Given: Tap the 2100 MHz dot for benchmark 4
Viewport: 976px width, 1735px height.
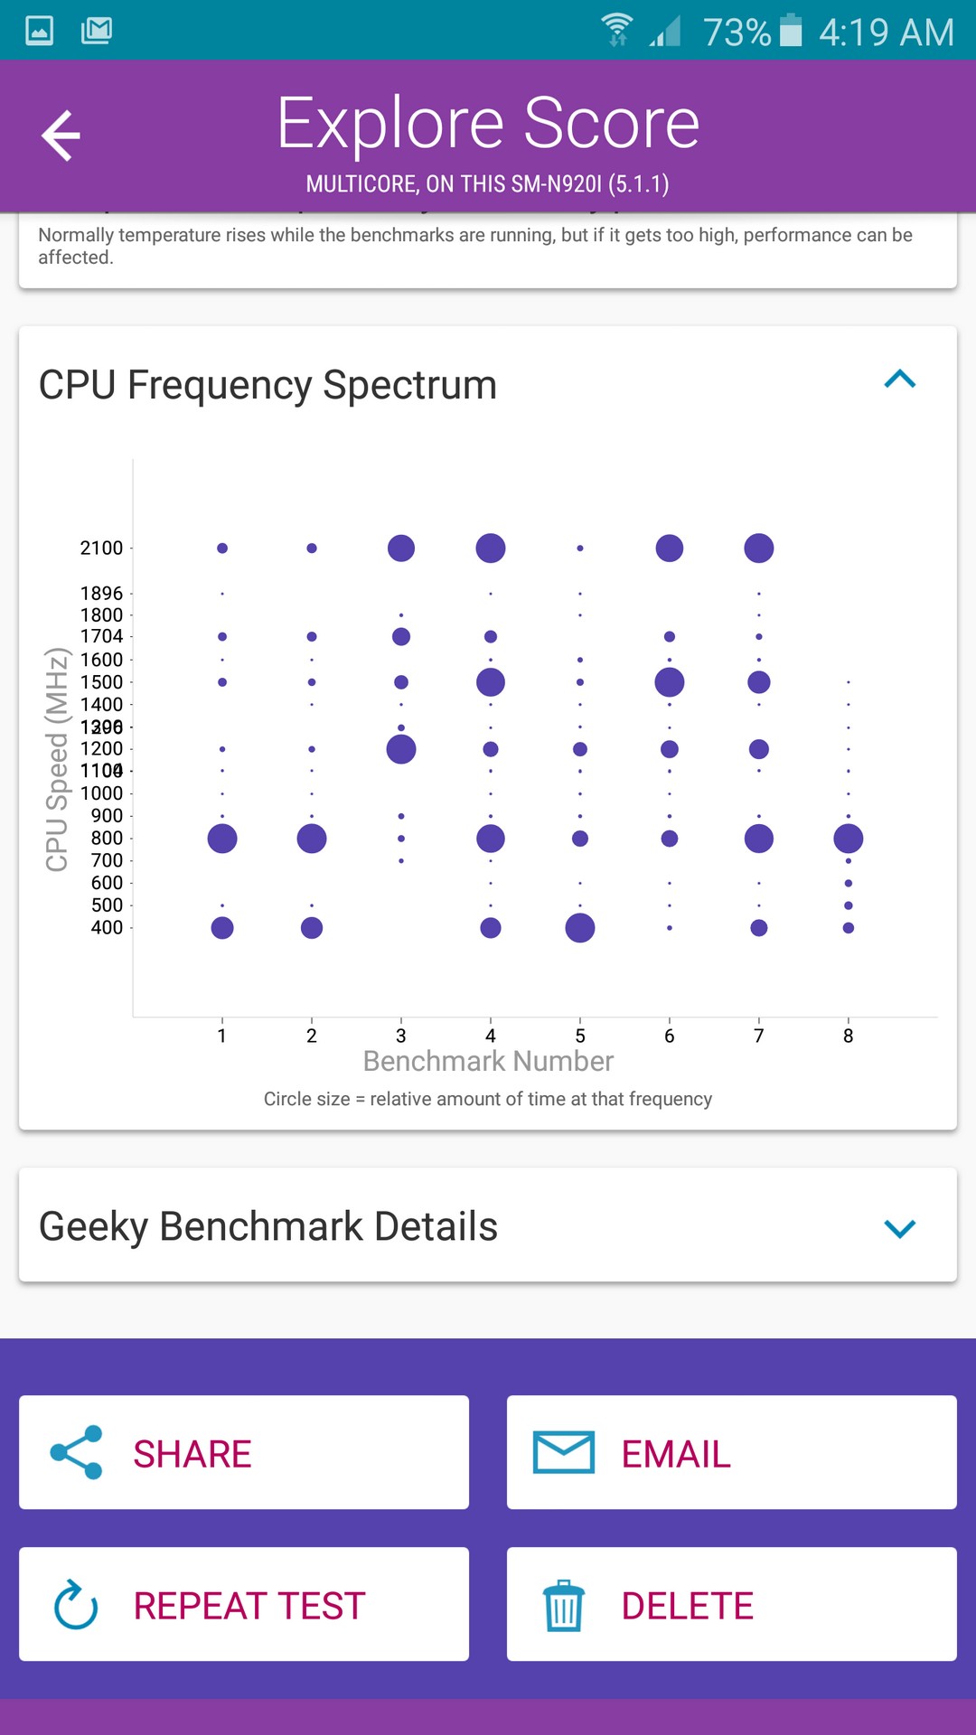Looking at the screenshot, I should [491, 549].
